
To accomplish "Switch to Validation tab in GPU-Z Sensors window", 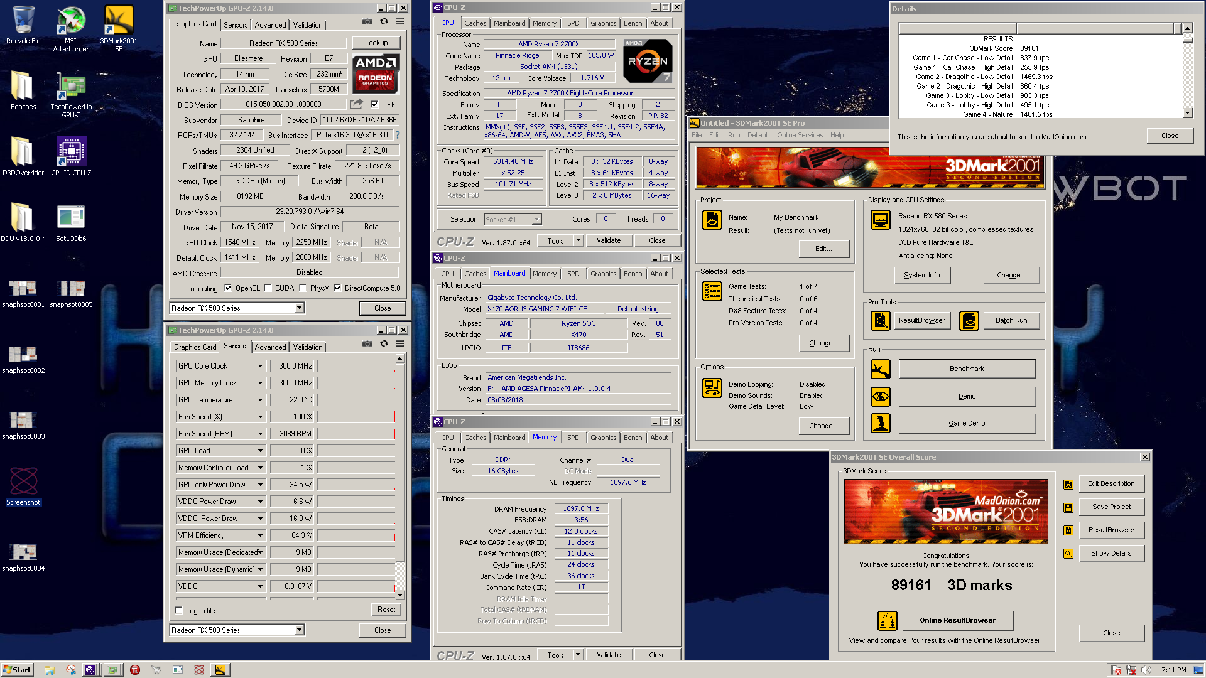I will click(308, 347).
